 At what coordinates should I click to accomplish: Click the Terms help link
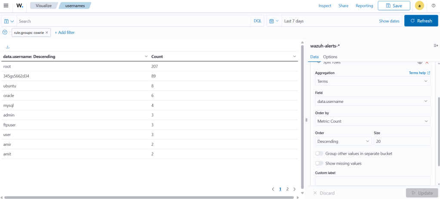click(419, 73)
